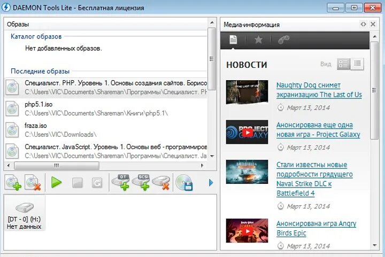
Task: Open Angry Birds Epic news link
Action: 316,228
